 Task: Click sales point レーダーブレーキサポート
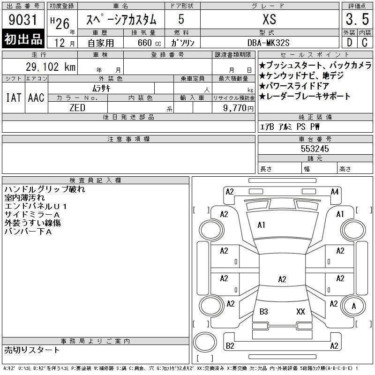pyautogui.click(x=305, y=96)
